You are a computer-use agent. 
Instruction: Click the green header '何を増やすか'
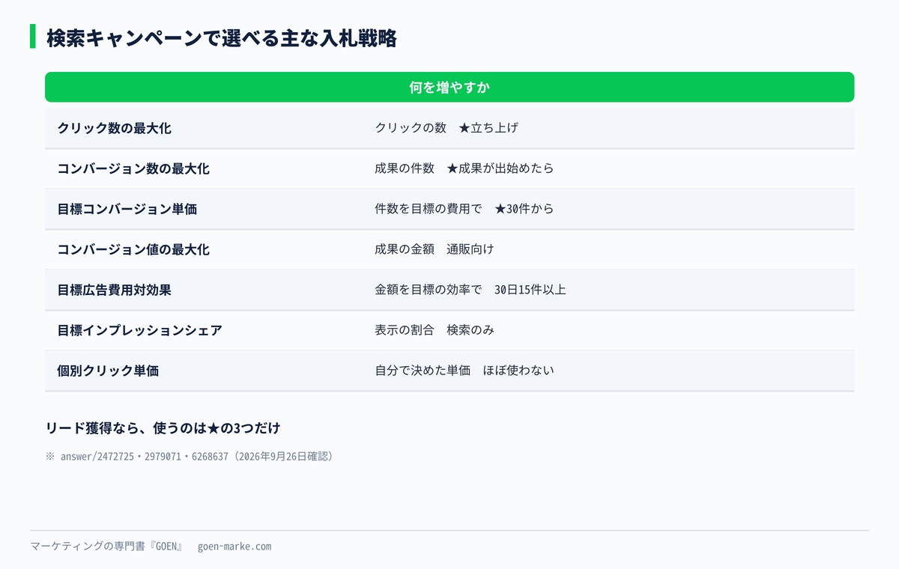tap(449, 87)
